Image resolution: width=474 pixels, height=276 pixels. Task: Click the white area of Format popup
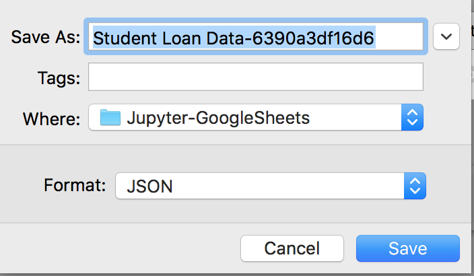pos(287,186)
